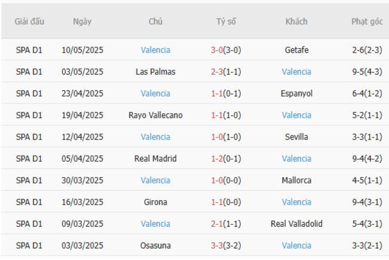Open the Getafe team name

(297, 50)
